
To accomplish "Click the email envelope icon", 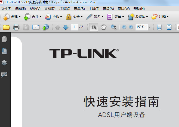I will pyautogui.click(x=36, y=27).
